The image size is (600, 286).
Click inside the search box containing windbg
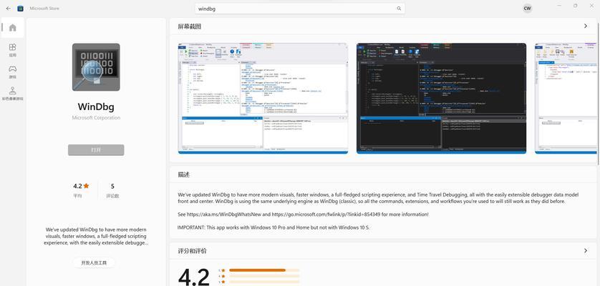coord(299,9)
